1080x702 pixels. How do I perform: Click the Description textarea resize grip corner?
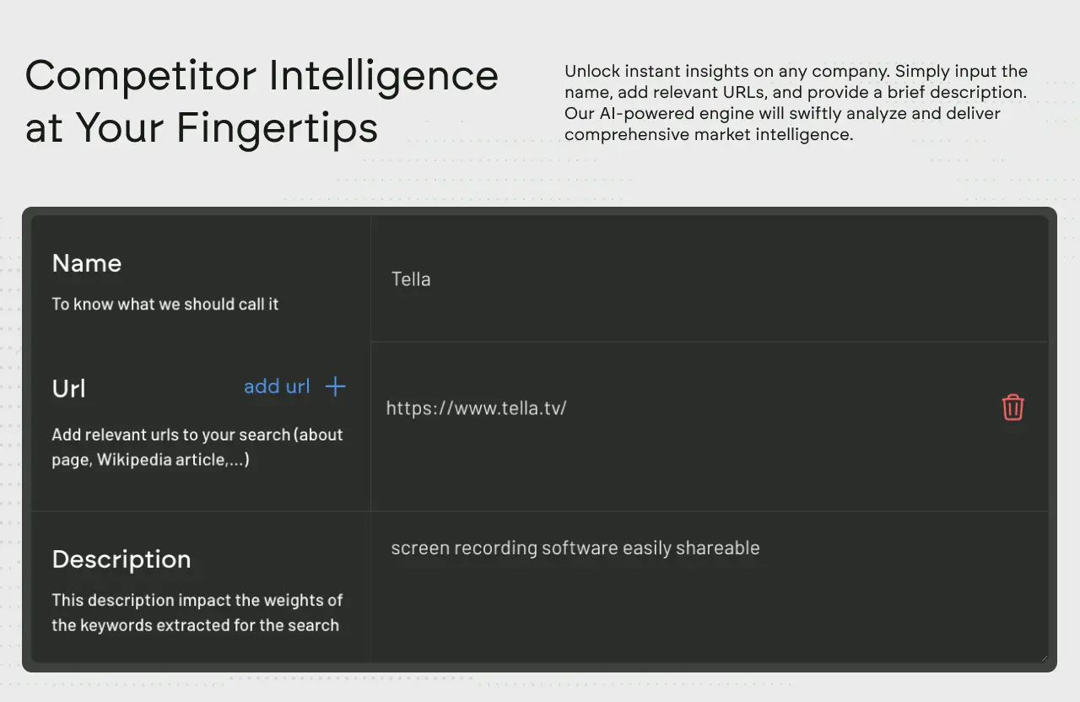coord(1042,656)
